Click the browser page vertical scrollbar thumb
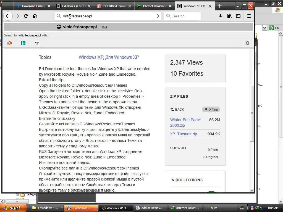 pos(252,113)
